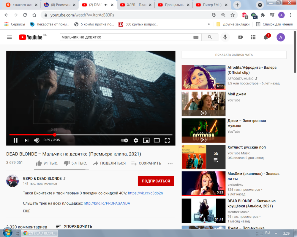Click the magnifier search button
Screen dimensions: 297x237
point(210,37)
